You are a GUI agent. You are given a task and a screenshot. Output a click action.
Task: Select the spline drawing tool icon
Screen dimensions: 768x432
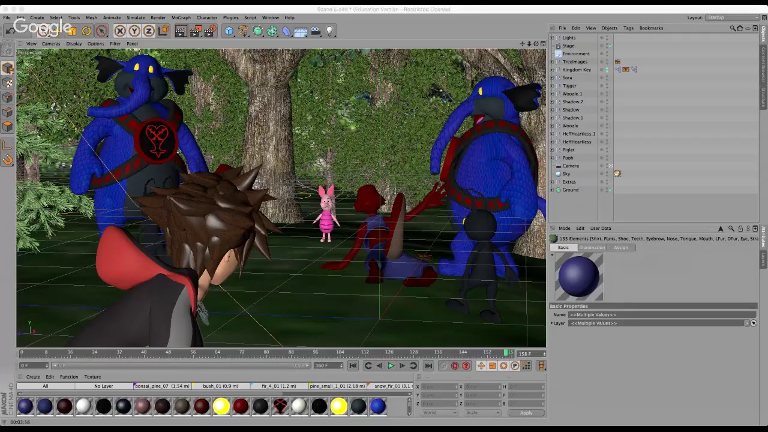(x=244, y=31)
